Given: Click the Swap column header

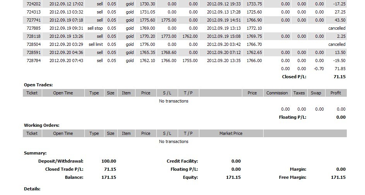Looking at the screenshot, I should click(x=316, y=93).
